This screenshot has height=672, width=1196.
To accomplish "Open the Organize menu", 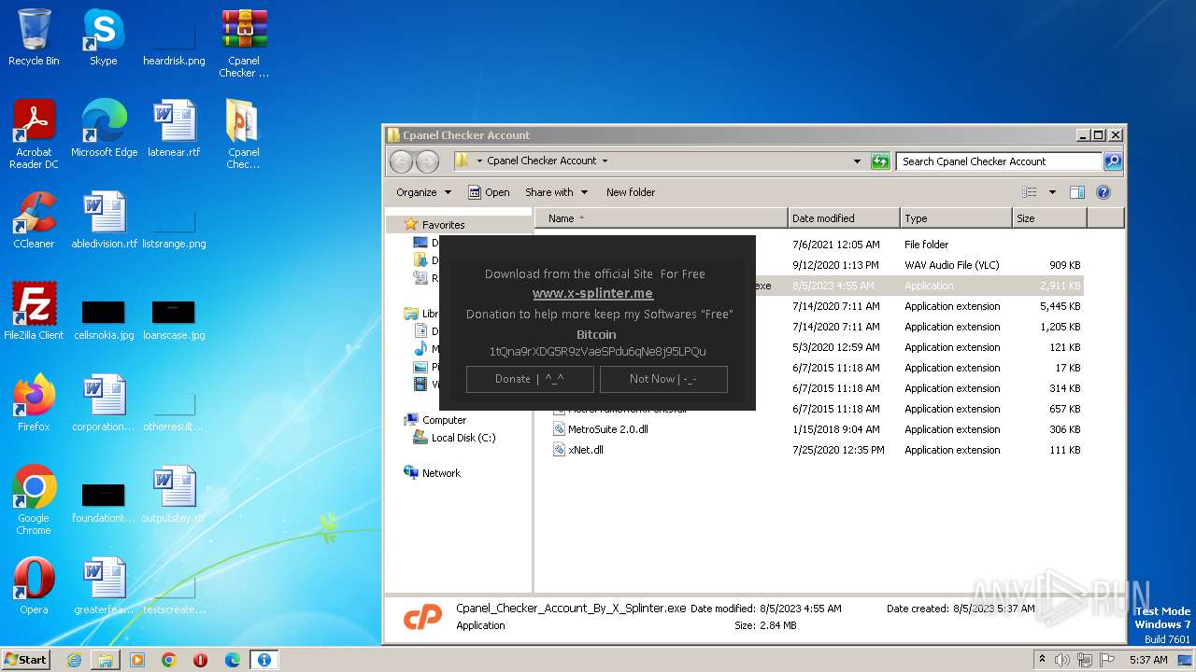I will tap(423, 192).
